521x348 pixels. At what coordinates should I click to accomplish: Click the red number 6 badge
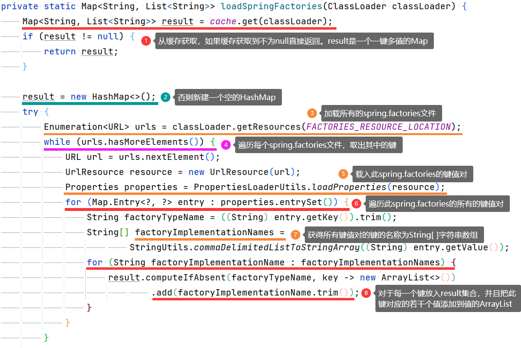pos(356,204)
